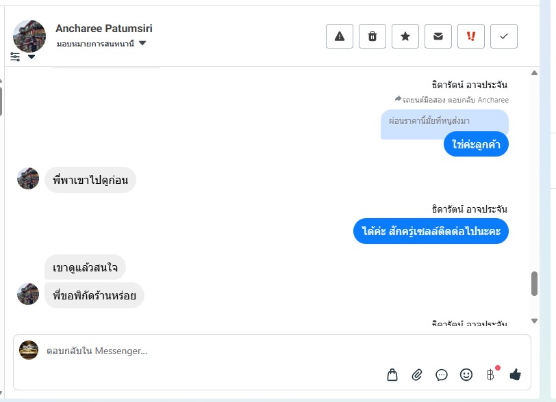
Task: Click the envelope mark-as-unread button
Action: point(438,36)
